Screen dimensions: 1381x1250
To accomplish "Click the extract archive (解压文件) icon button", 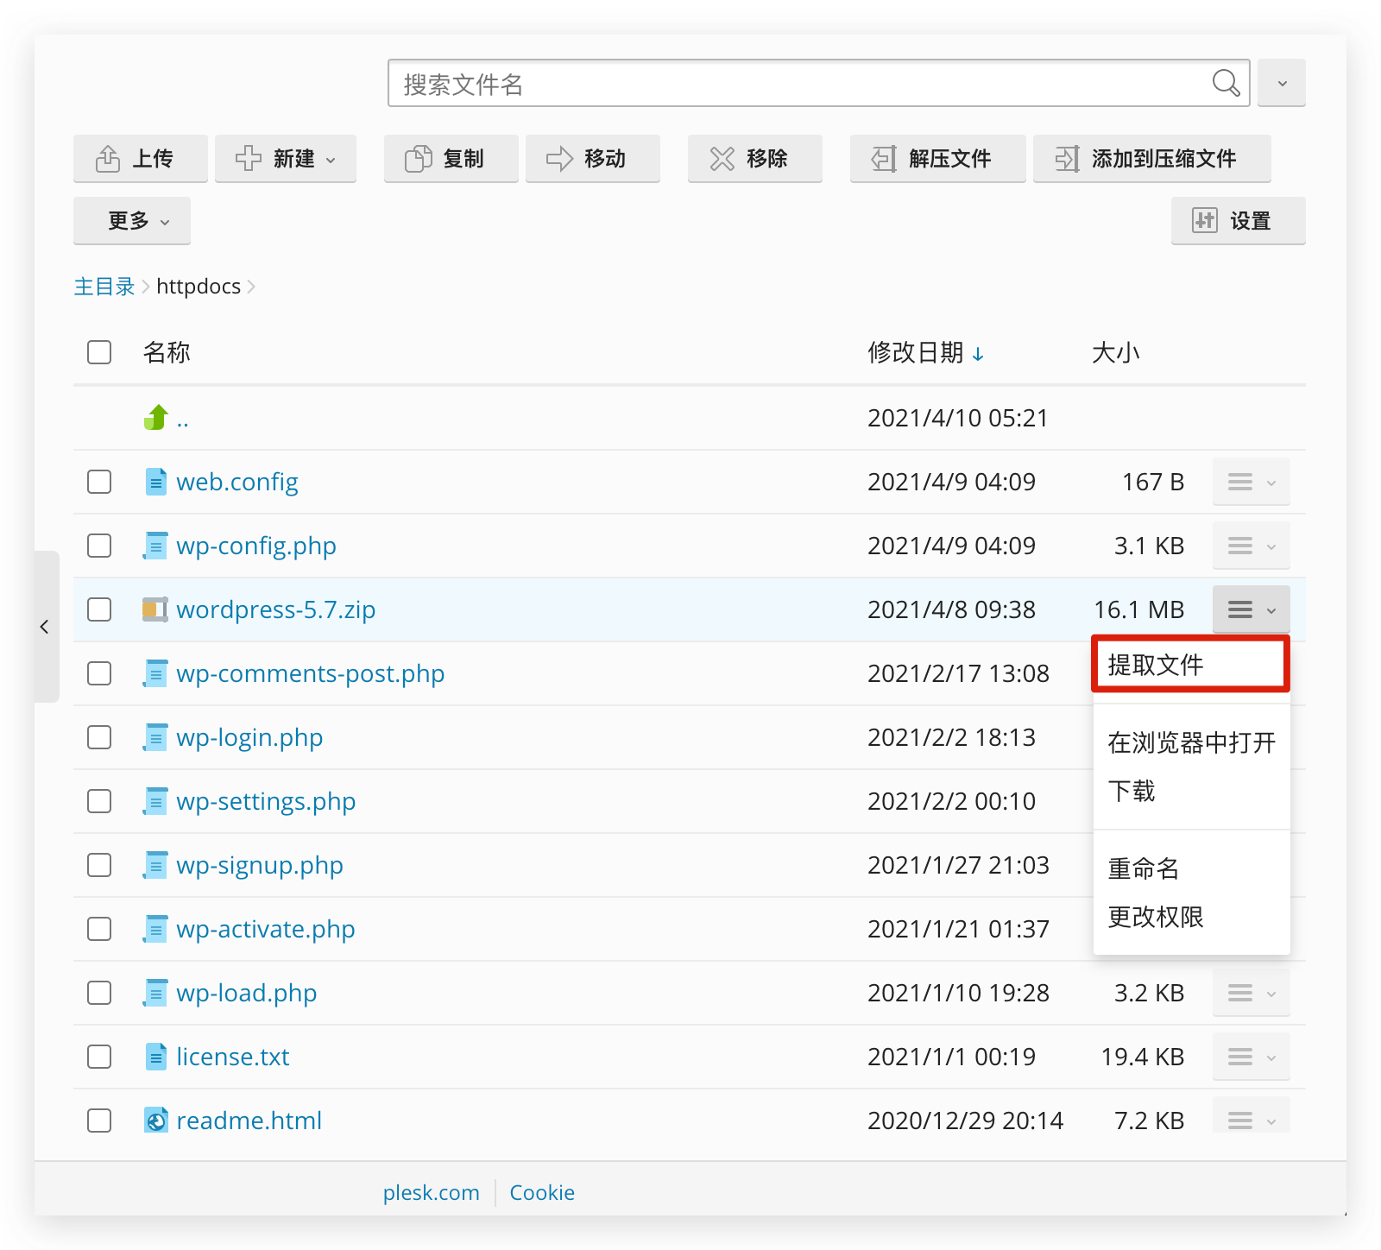I will tap(937, 159).
